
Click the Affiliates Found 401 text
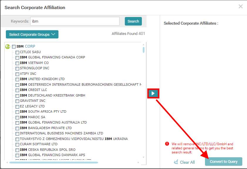(x=128, y=33)
